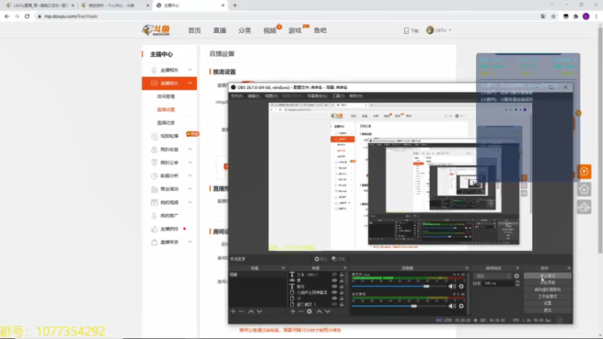Mute second mixer channel with speaker icon
The image size is (603, 339).
pos(451,306)
